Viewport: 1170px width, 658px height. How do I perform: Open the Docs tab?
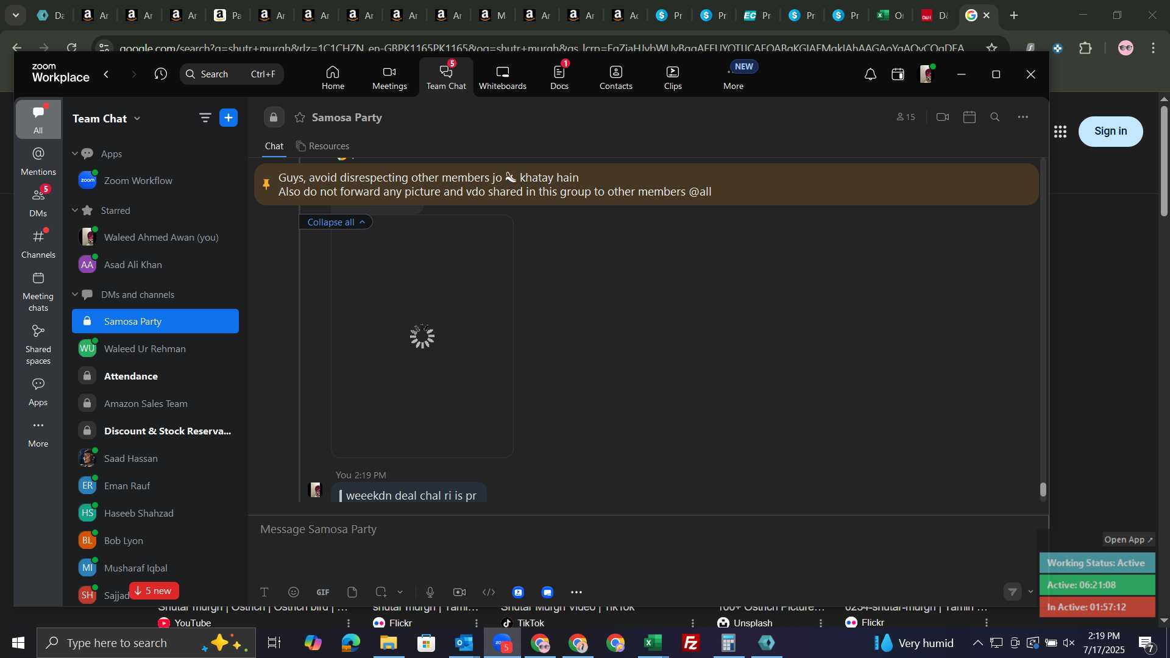tap(559, 77)
